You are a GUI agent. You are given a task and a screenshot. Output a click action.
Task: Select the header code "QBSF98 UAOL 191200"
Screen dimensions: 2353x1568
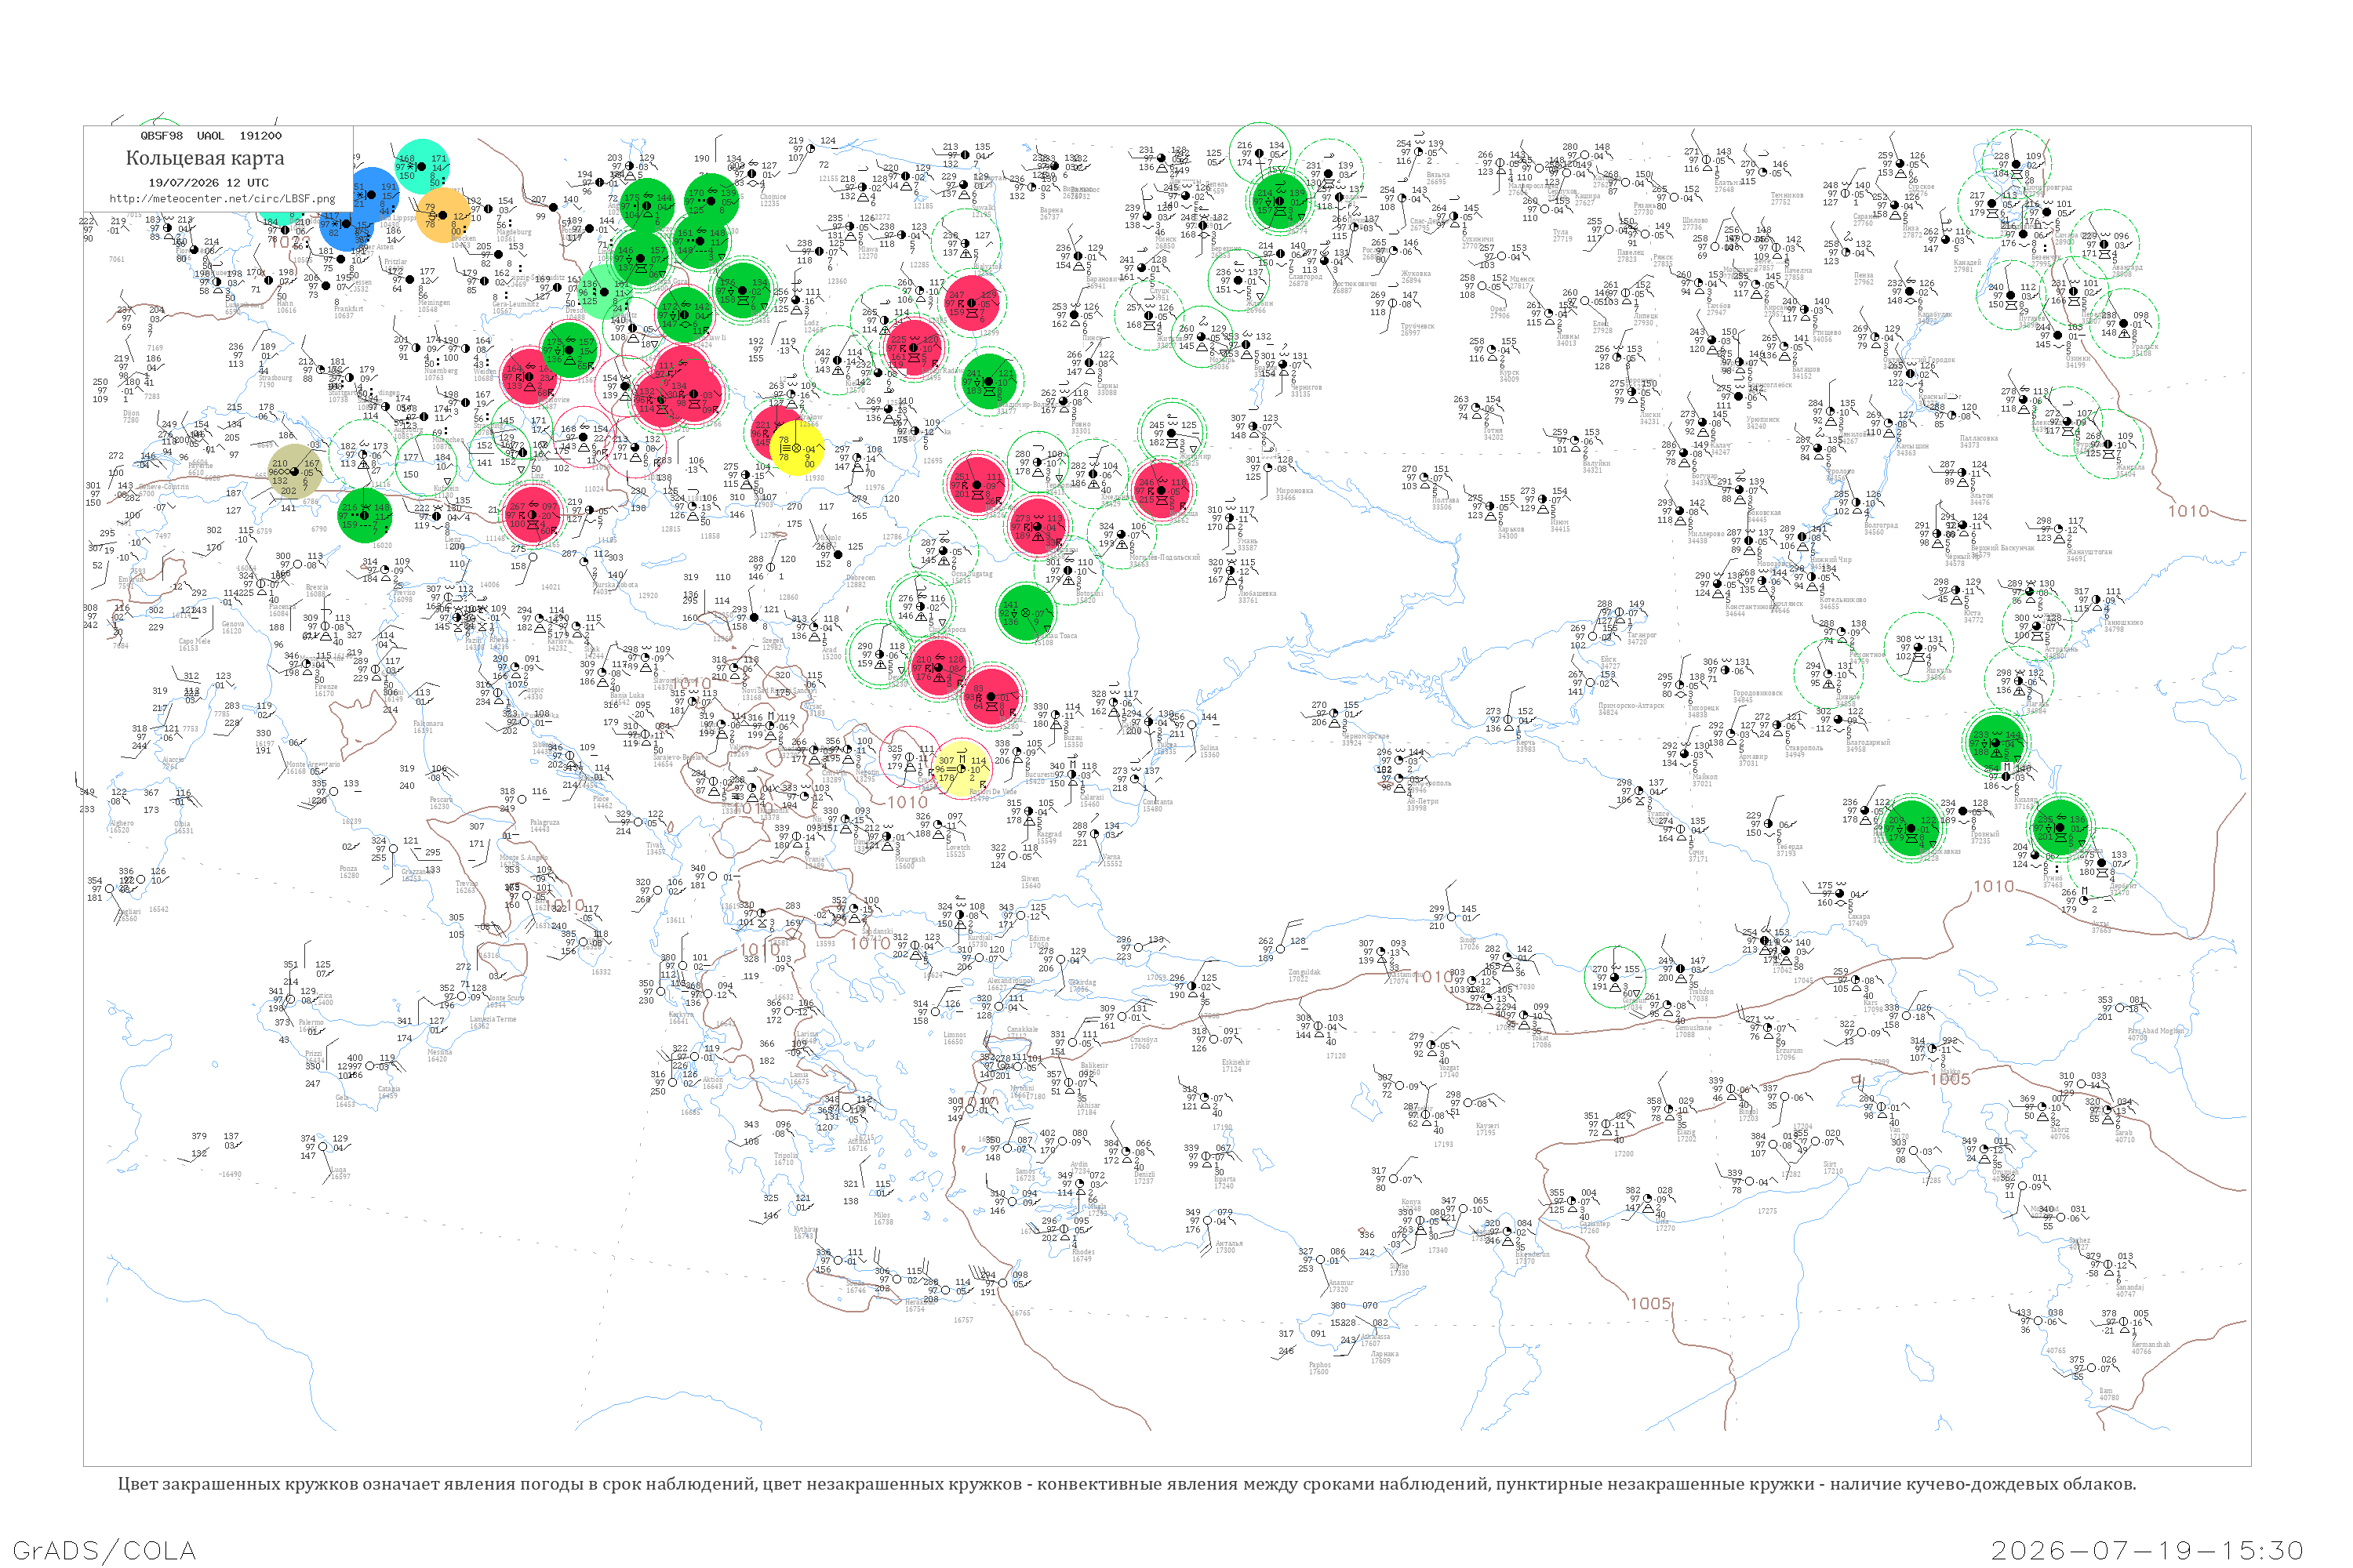tap(211, 135)
